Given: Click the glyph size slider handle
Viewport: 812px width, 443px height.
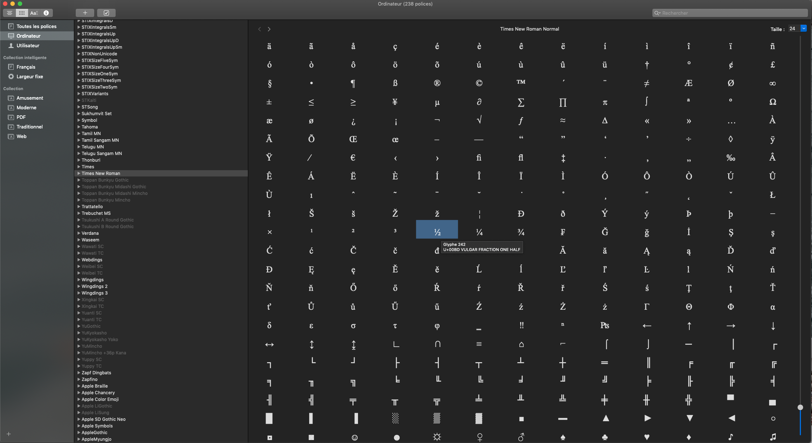Looking at the screenshot, I should pos(800,407).
